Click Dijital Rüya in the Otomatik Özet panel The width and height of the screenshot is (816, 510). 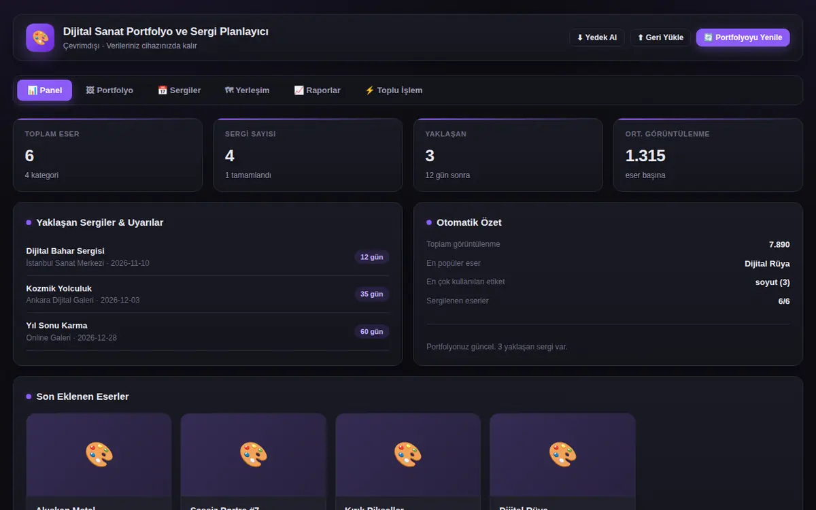(767, 263)
